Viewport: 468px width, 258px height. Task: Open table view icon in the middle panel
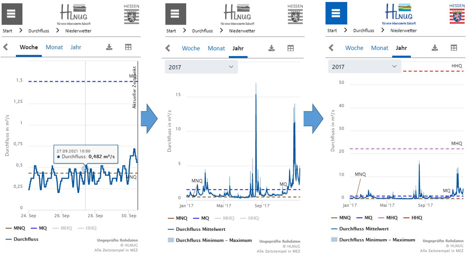click(290, 48)
